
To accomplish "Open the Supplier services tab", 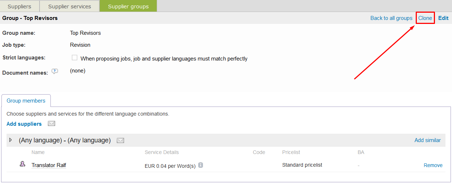I will pos(69,7).
